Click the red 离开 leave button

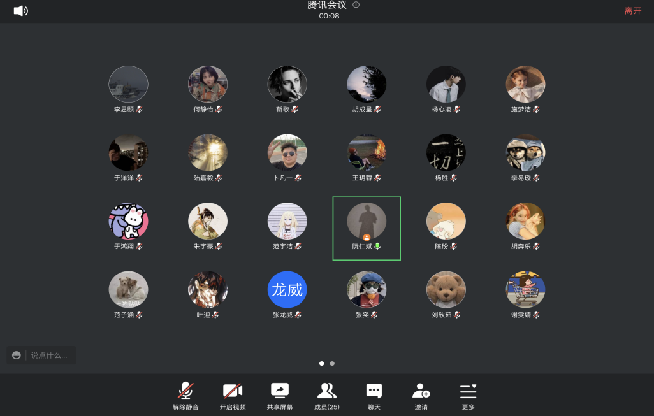tap(632, 11)
